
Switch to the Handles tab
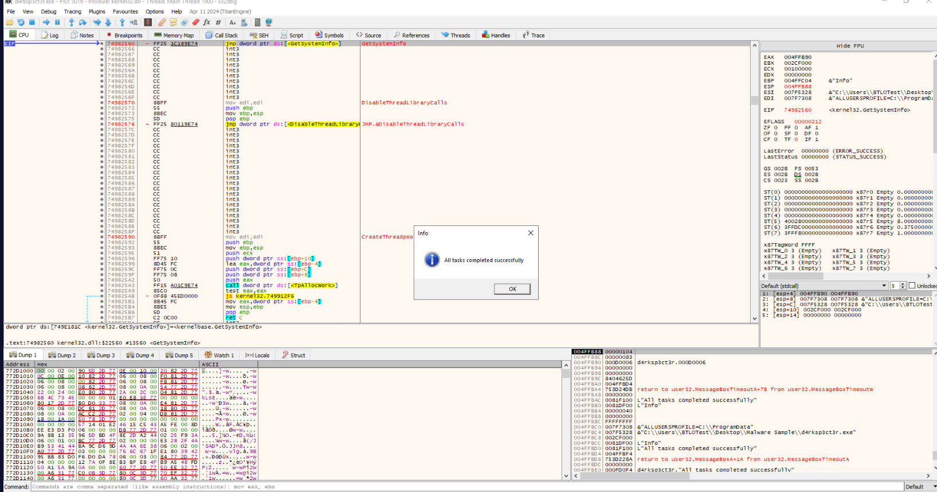(496, 35)
